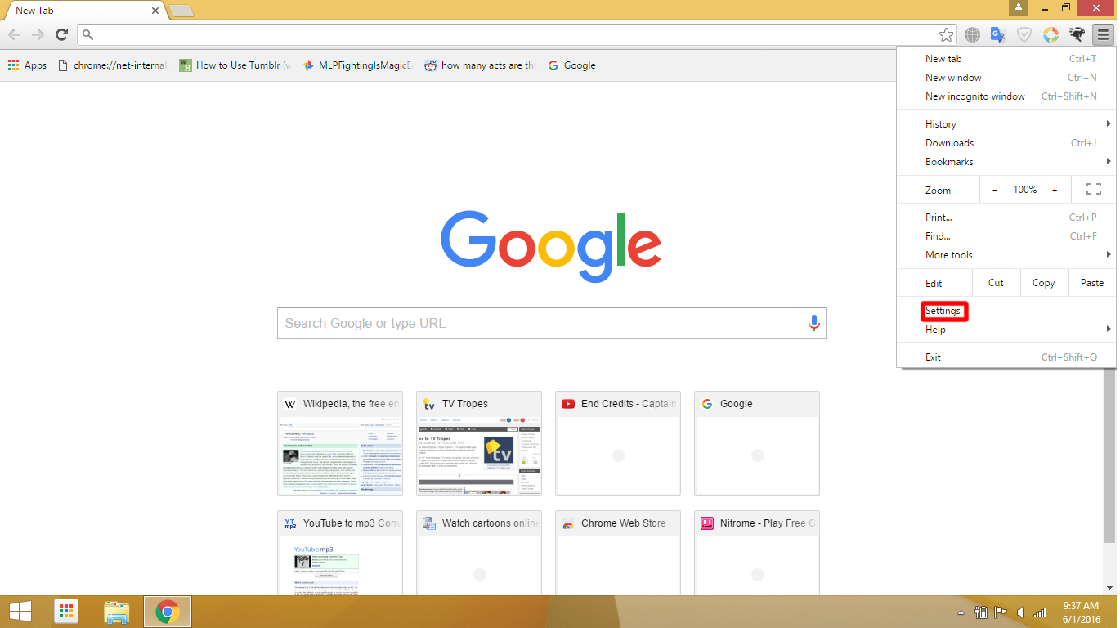Open the Wikipedia most-visited thumbnail
The height and width of the screenshot is (628, 1120).
point(340,443)
